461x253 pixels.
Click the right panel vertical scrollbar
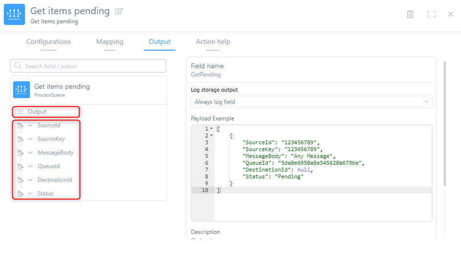click(x=444, y=122)
